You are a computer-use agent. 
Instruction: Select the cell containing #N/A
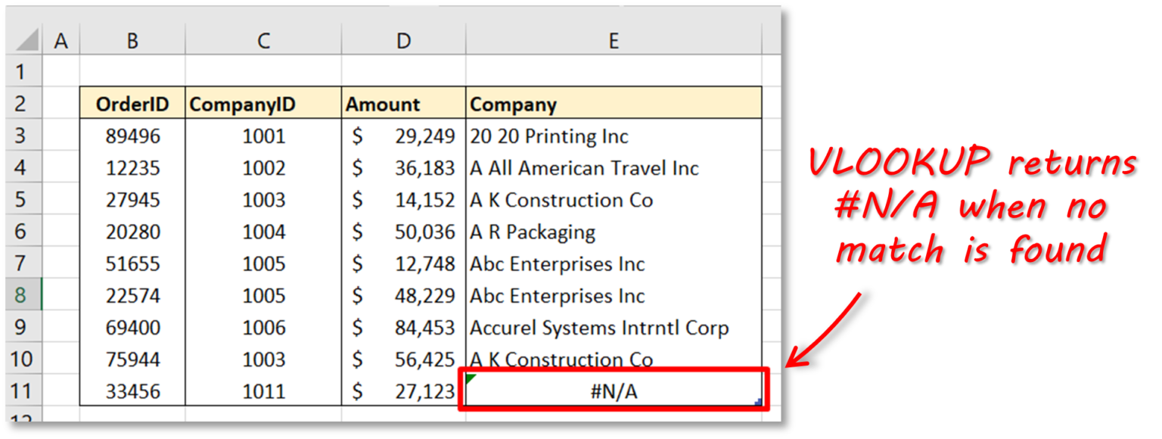[x=614, y=391]
